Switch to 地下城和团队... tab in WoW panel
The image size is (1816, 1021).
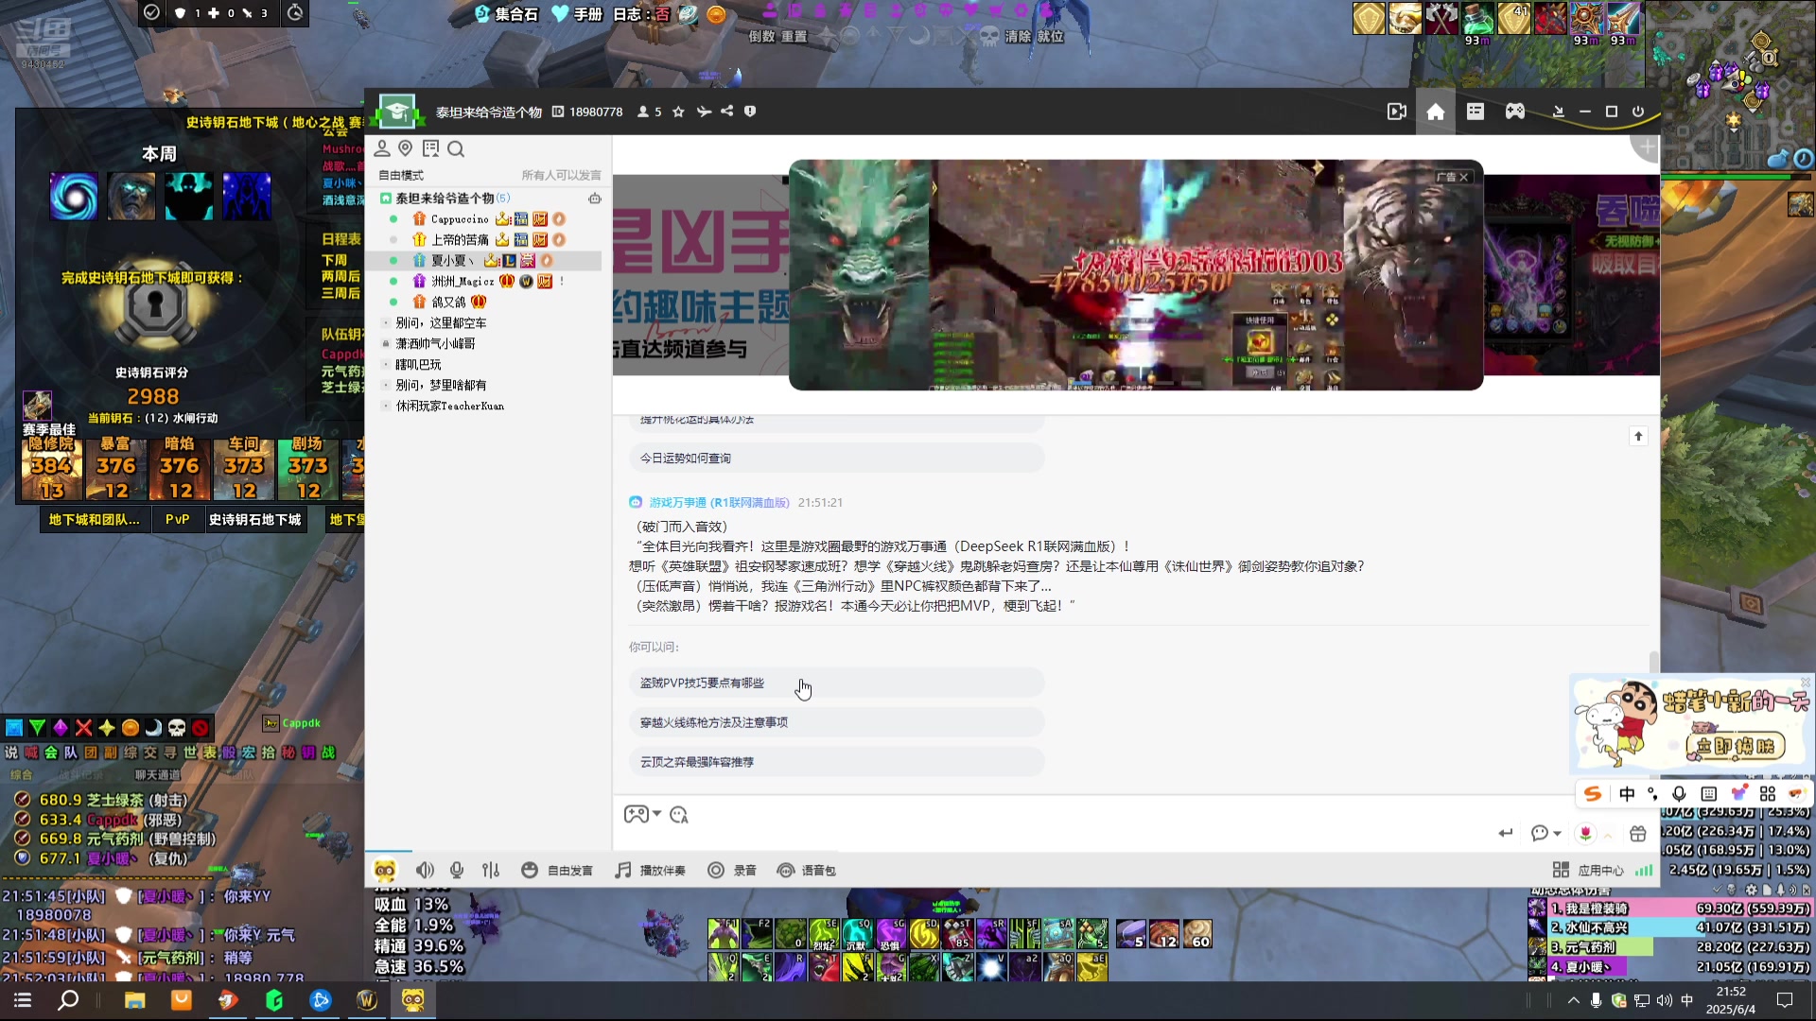click(94, 520)
